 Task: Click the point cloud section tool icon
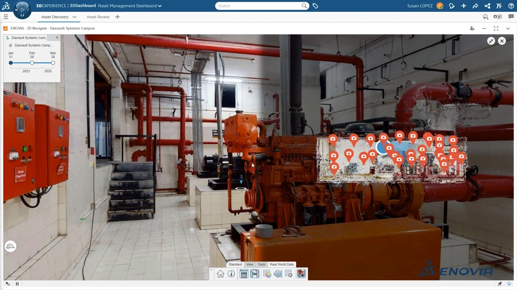[278, 273]
